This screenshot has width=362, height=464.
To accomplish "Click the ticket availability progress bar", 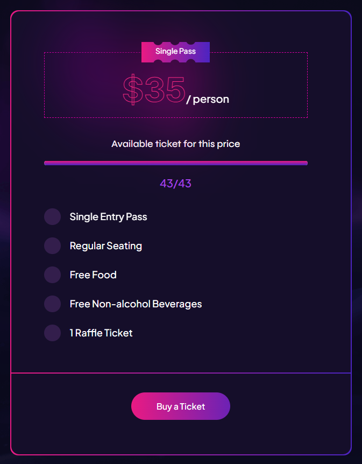I will click(x=175, y=163).
